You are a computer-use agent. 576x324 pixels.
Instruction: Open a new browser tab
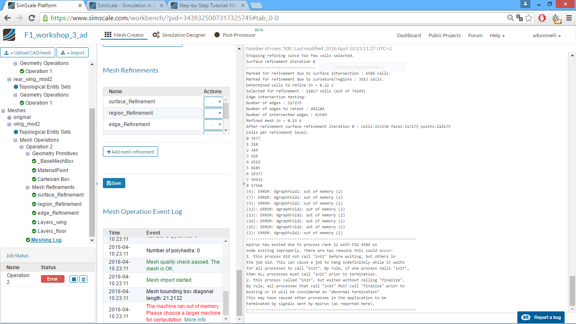[256, 5]
